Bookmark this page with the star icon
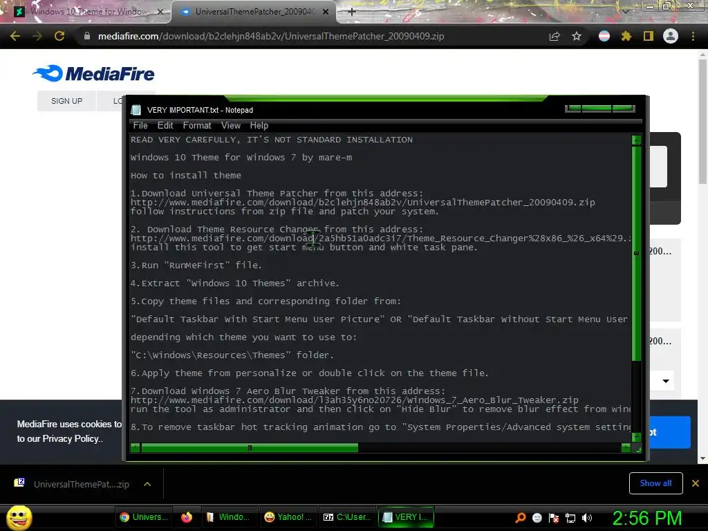 click(x=577, y=36)
